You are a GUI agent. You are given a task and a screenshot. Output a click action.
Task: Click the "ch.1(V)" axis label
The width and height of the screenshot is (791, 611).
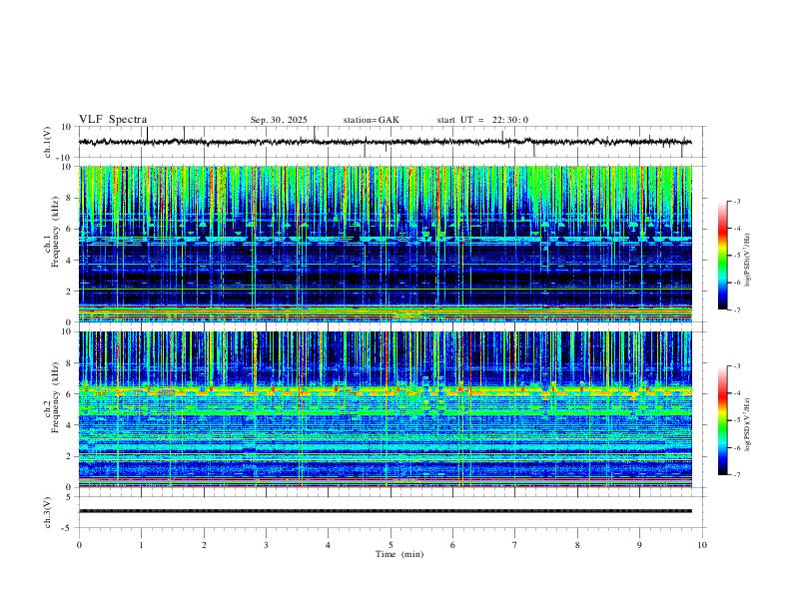[48, 142]
